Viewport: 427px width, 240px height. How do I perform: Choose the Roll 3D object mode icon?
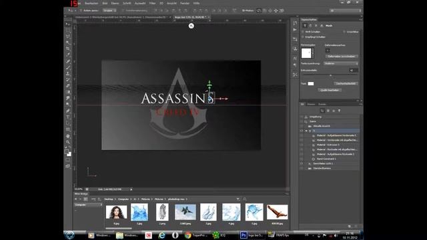(264, 11)
